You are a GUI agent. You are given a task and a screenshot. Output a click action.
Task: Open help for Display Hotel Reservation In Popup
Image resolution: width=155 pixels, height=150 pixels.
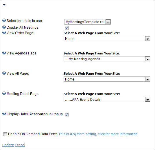point(4,114)
